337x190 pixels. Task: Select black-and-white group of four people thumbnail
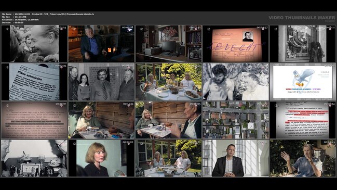[101, 82]
